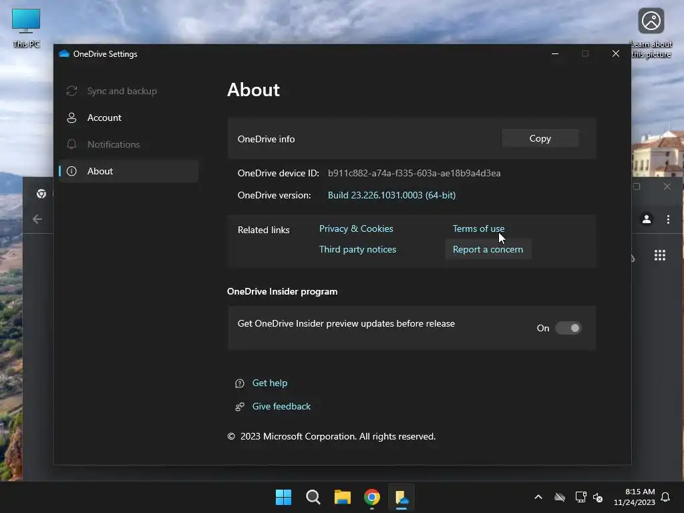
Task: Close the OneDrive Settings window
Action: tap(615, 53)
